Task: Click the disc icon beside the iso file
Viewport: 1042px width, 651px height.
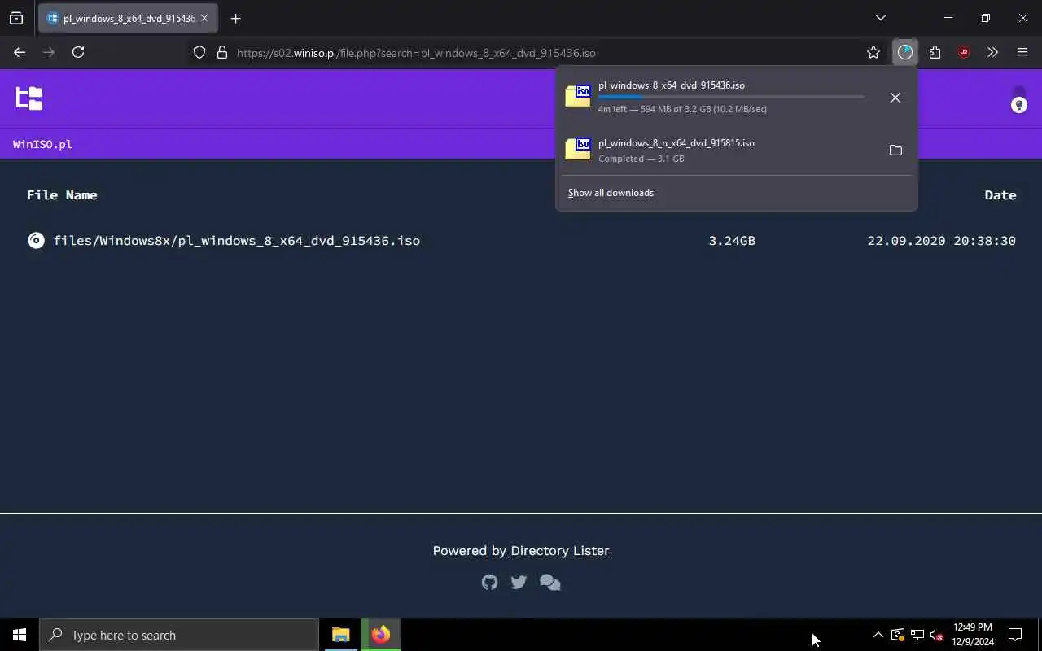Action: pyautogui.click(x=36, y=240)
